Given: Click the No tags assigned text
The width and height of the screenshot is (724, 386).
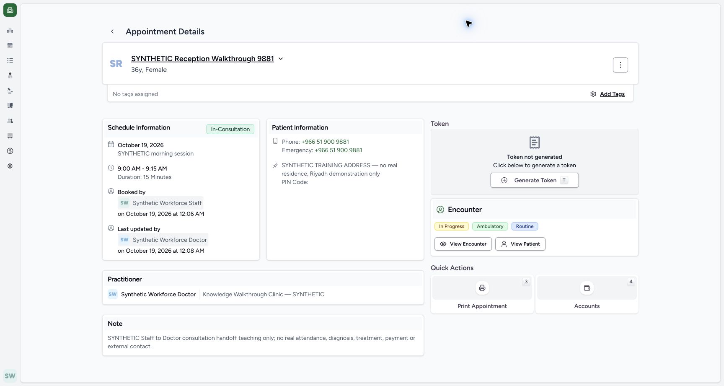Looking at the screenshot, I should pyautogui.click(x=135, y=94).
